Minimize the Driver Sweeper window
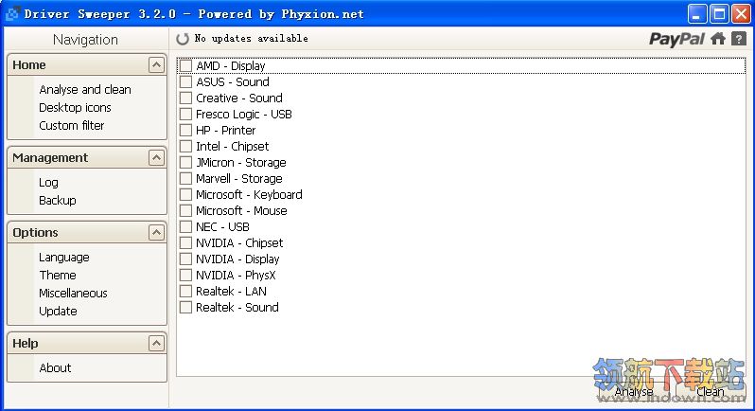This screenshot has width=755, height=411. coord(697,14)
